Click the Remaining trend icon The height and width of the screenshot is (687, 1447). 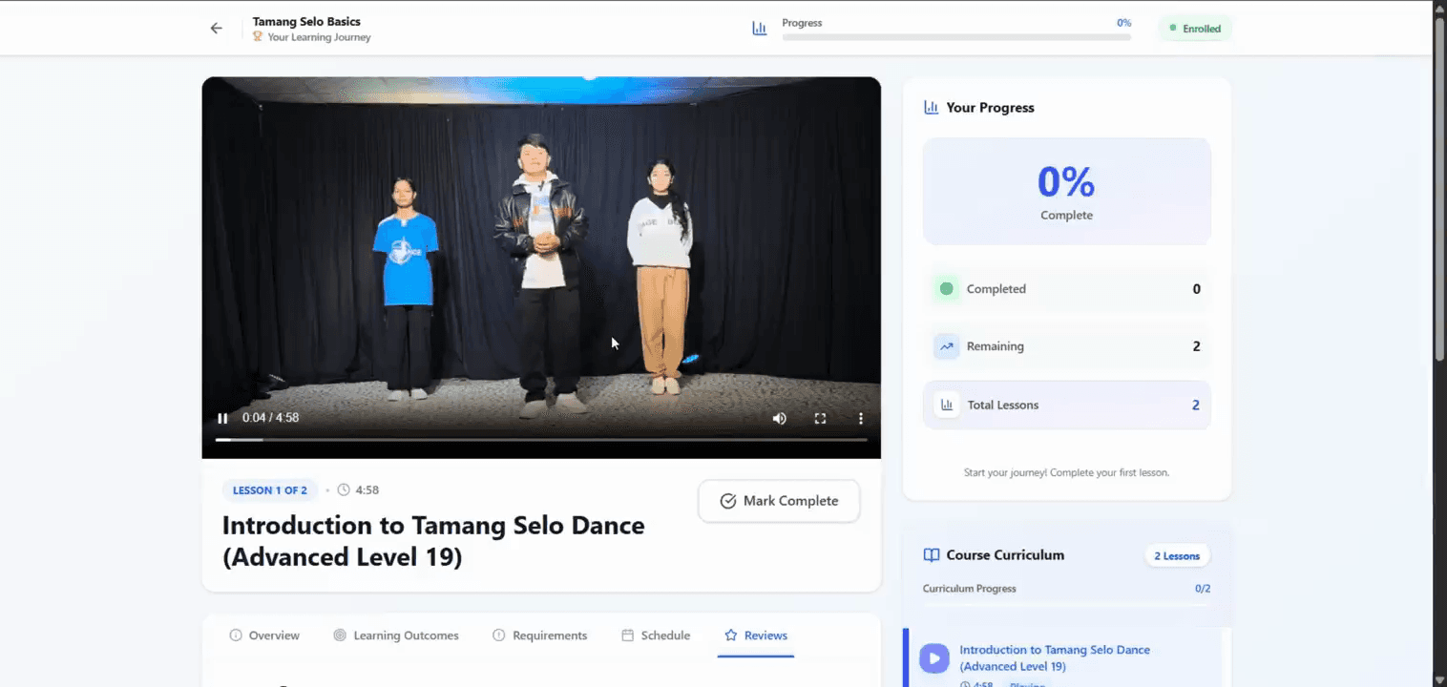point(947,346)
